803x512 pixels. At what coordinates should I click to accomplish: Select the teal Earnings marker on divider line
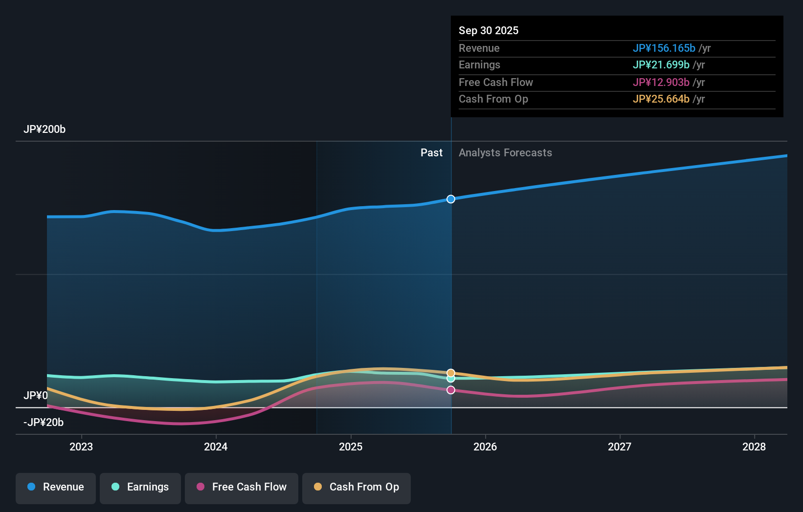[450, 379]
